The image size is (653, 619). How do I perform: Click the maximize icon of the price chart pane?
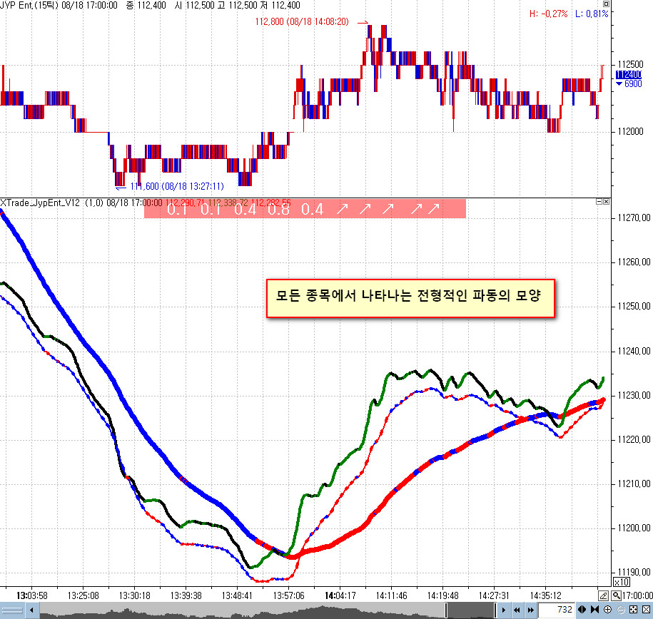coord(607,4)
